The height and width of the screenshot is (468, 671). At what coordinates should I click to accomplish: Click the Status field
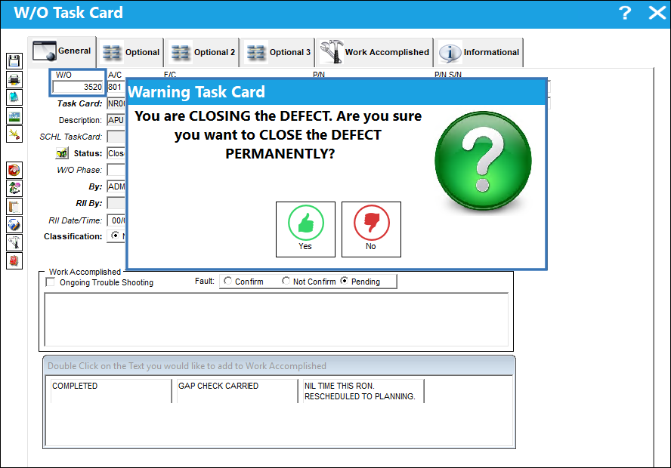point(116,153)
